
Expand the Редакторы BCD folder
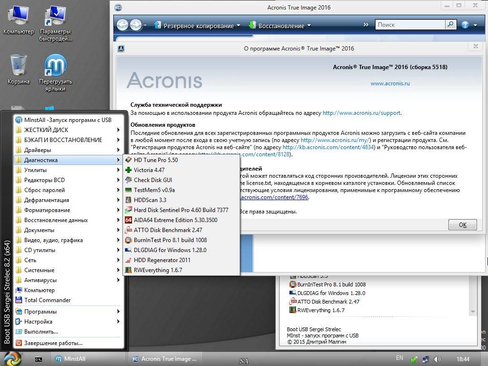69,180
